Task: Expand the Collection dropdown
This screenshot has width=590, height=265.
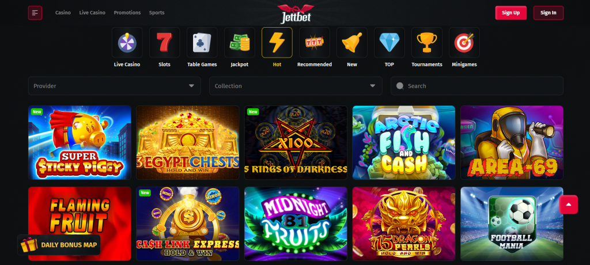Action: (x=296, y=86)
